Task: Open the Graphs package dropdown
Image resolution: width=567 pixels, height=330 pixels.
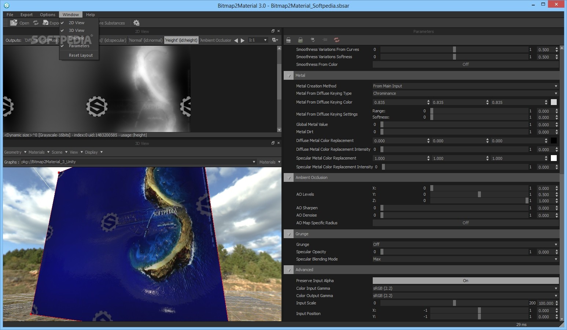Action: point(138,162)
